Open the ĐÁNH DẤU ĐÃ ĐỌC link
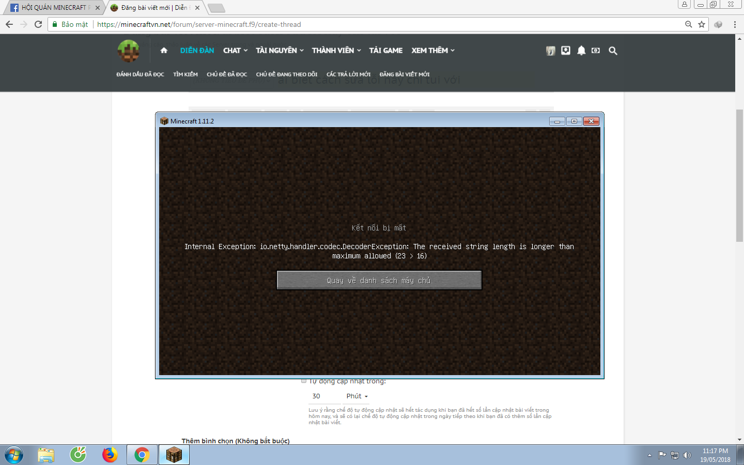This screenshot has height=465, width=744. [x=140, y=74]
